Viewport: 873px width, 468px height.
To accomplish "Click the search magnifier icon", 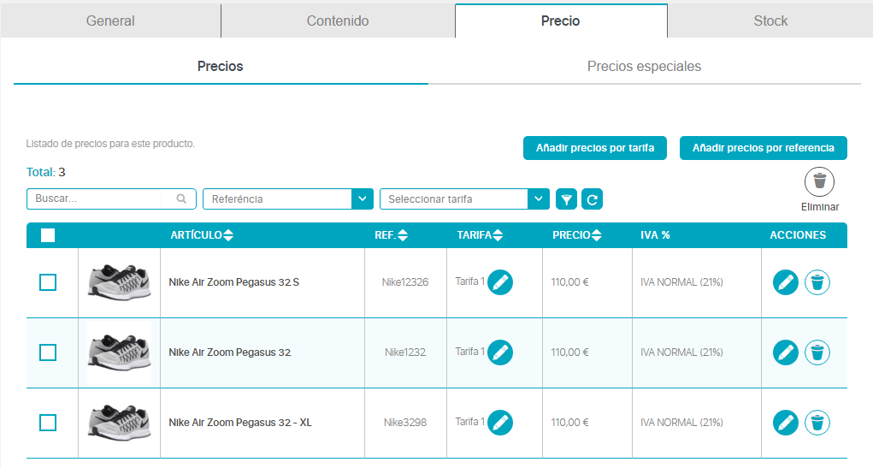I will (181, 198).
